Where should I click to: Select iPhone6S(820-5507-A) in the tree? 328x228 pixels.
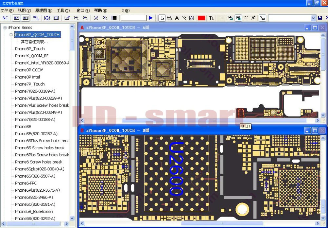35,176
